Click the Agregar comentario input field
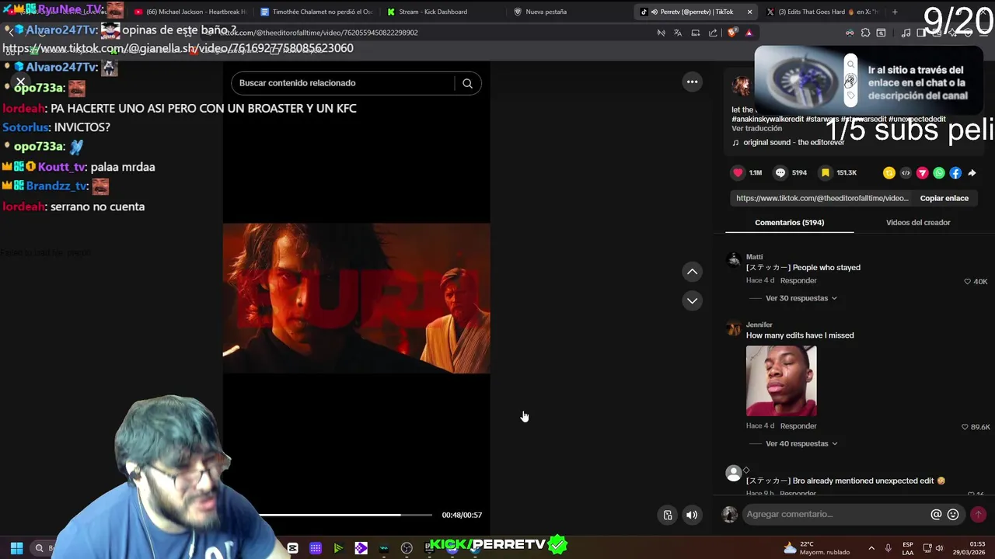Image resolution: width=995 pixels, height=559 pixels. pos(836,514)
